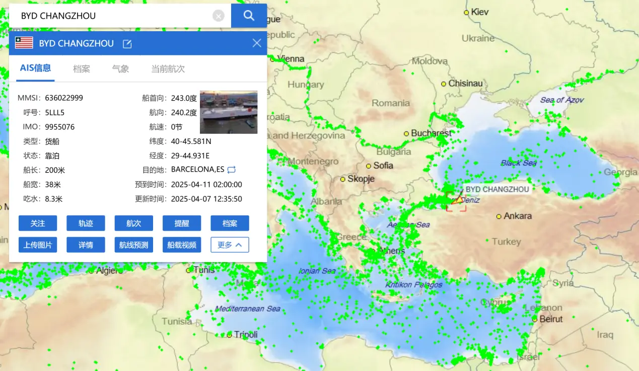Click the magnifier search button
The width and height of the screenshot is (639, 371).
(249, 16)
